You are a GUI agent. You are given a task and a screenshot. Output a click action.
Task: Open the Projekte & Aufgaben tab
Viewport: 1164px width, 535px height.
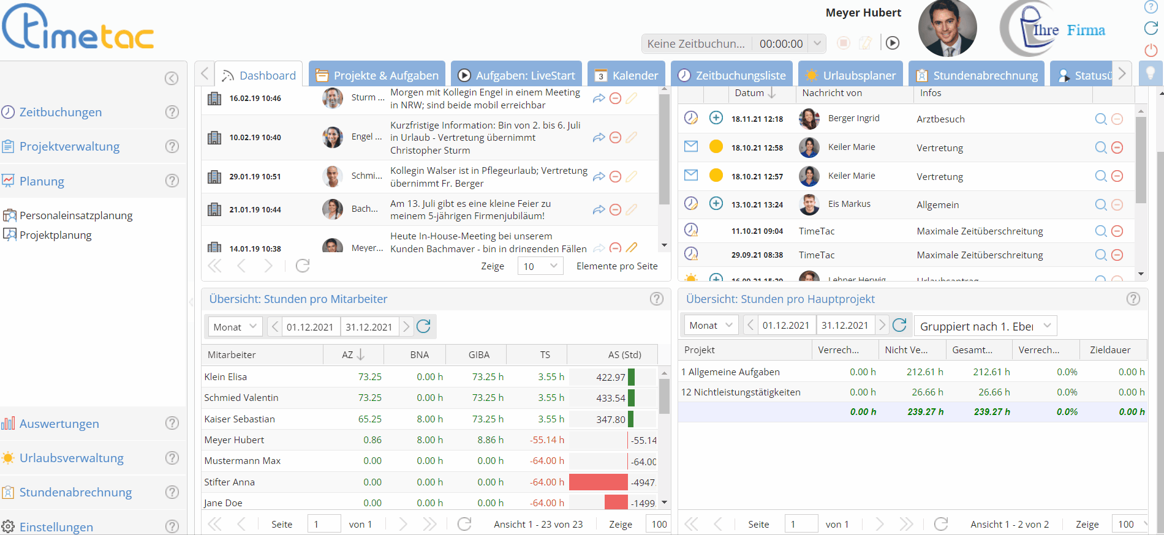[x=377, y=75]
